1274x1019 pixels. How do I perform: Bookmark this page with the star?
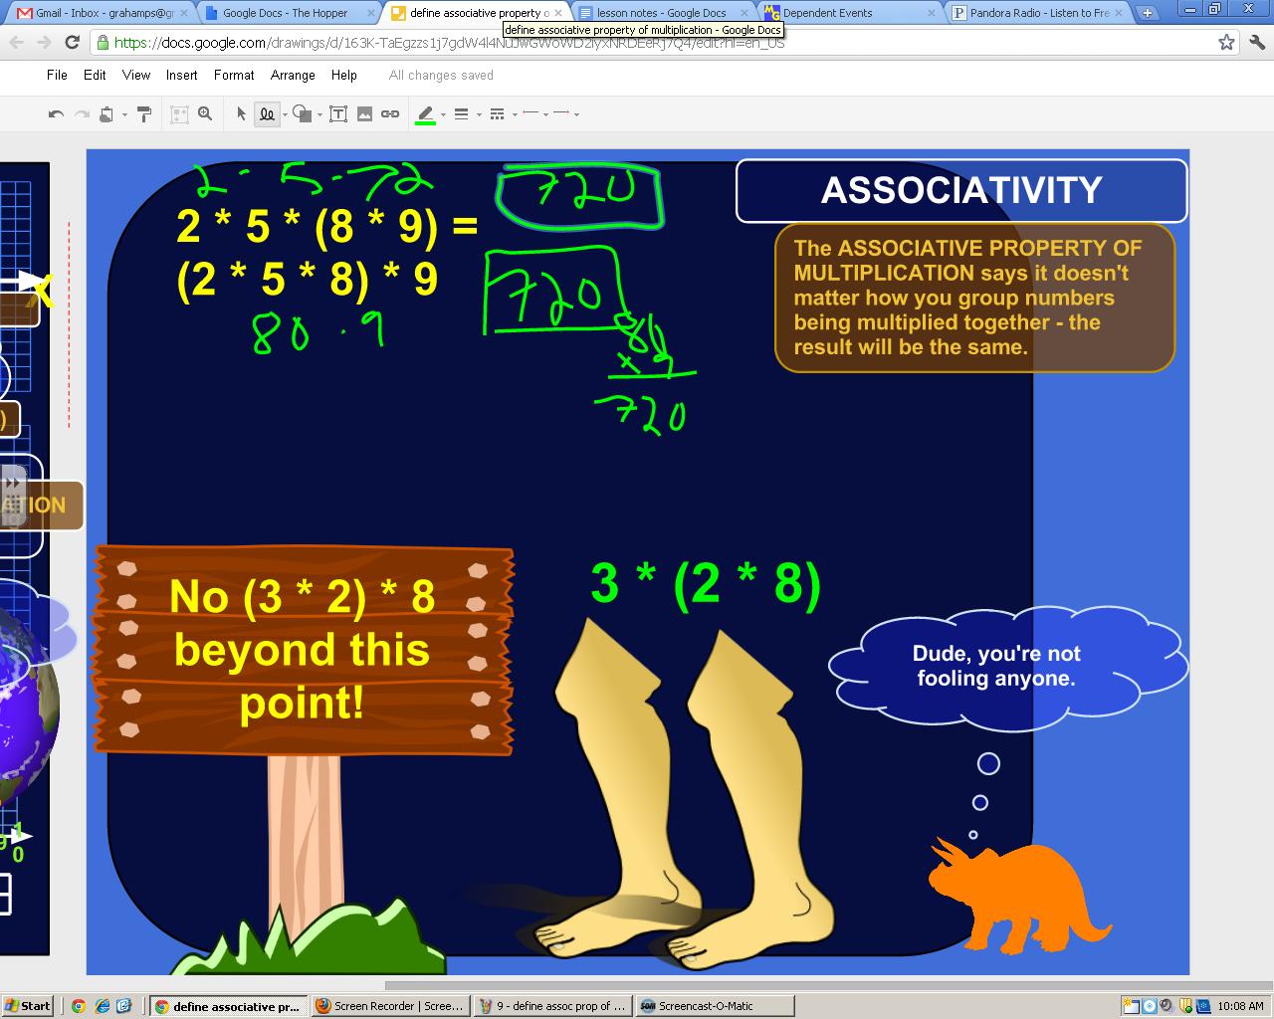tap(1226, 42)
